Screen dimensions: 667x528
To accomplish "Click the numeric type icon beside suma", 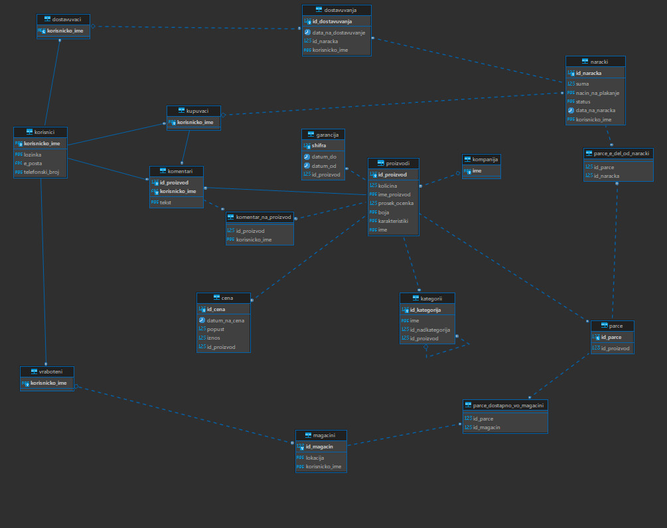I will (571, 84).
